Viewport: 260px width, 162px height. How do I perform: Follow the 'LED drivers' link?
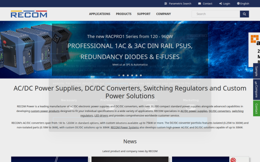coord(101,115)
